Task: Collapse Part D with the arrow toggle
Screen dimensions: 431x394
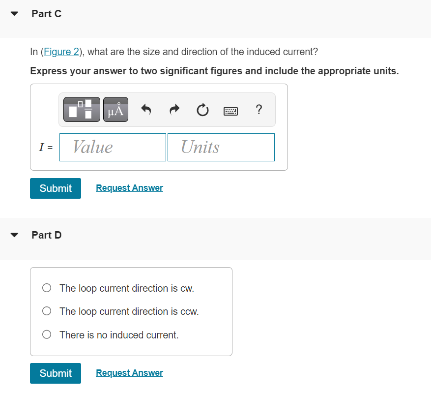Action: pos(14,235)
